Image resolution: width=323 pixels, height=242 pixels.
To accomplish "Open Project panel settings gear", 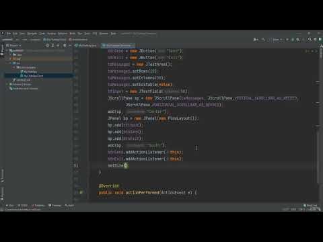I will pos(65,46).
